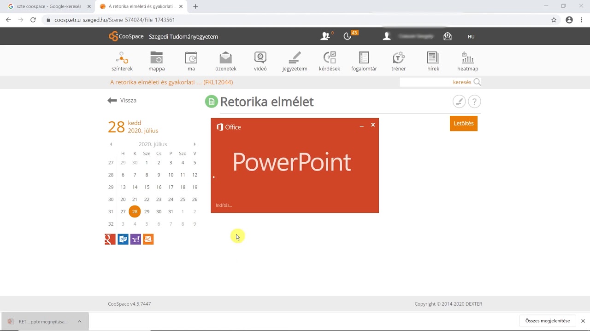Open the course breadcrumb link FKL12044

pos(171,82)
